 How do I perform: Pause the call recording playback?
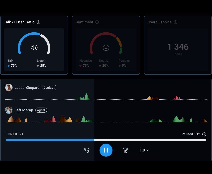106,150
